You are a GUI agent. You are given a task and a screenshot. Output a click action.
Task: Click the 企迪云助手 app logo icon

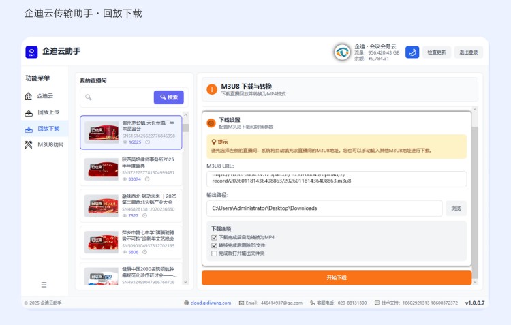click(31, 52)
